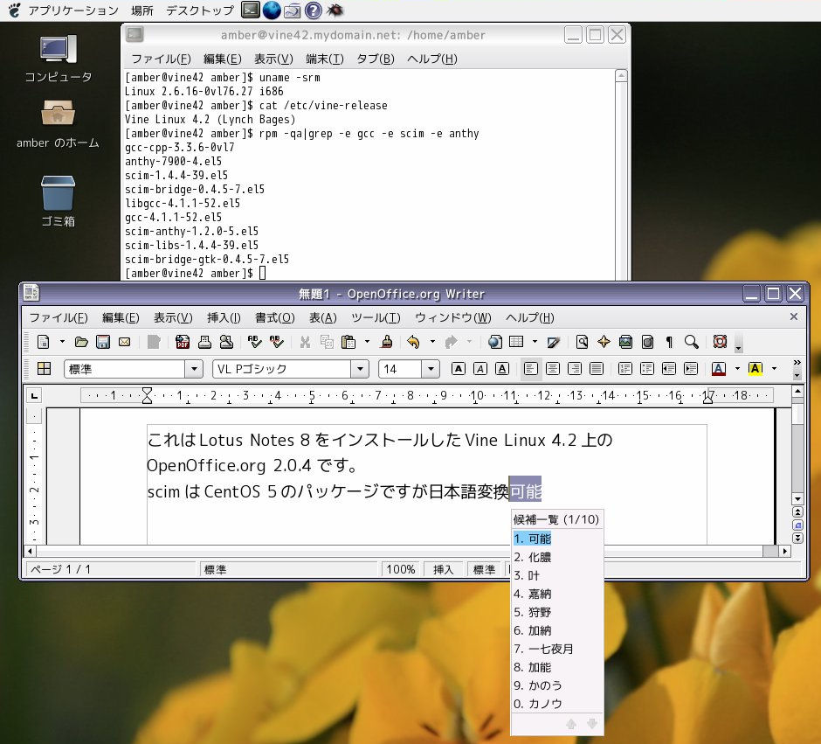821x744 pixels.
Task: Open the terminal's タブ(B) menu
Action: (x=376, y=59)
